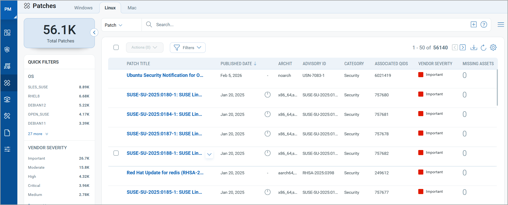Image resolution: width=508 pixels, height=205 pixels.
Task: Click the help question mark icon
Action: point(484,25)
